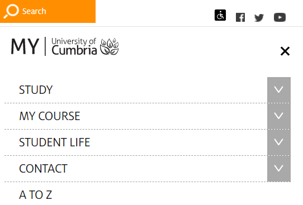Open the MY COURSE menu item
Screen dimensions: 303x205
point(50,116)
